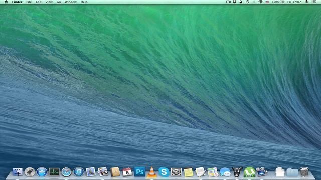This screenshot has width=321, height=180.
Task: Open Spotlight search magnifier icon
Action: (x=306, y=2)
